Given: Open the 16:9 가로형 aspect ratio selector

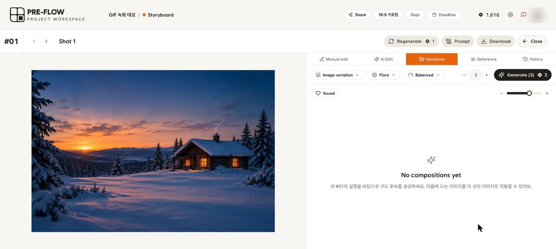Looking at the screenshot, I should 388,15.
